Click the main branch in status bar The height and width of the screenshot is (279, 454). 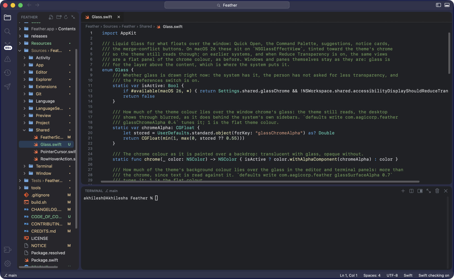[x=11, y=275]
